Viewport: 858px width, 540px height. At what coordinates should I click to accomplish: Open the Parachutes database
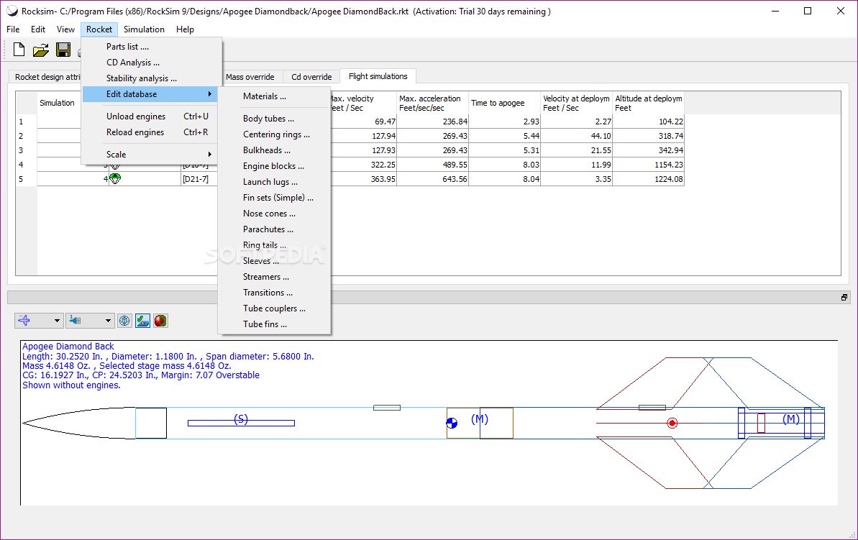(x=274, y=230)
